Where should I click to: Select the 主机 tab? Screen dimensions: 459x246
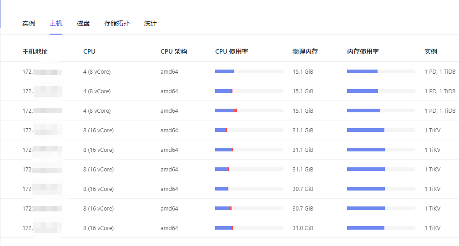coord(56,23)
